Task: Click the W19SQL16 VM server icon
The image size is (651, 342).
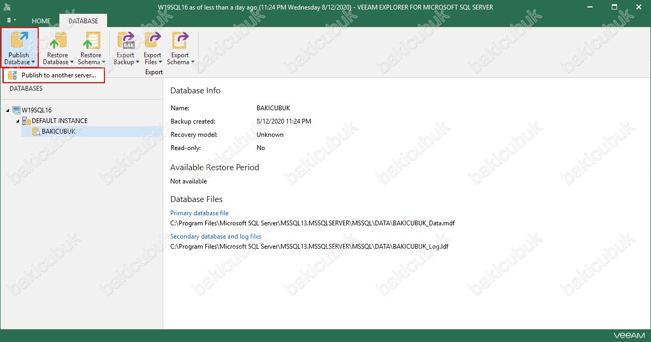Action: (x=16, y=110)
